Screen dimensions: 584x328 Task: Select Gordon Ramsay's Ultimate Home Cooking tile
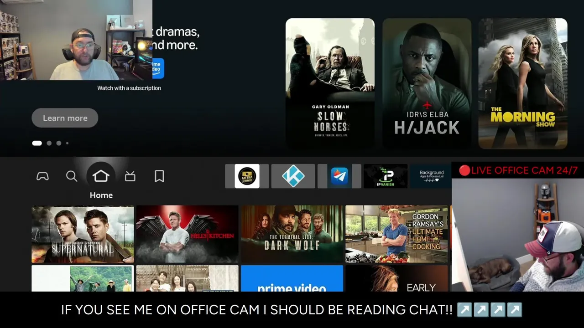click(396, 234)
